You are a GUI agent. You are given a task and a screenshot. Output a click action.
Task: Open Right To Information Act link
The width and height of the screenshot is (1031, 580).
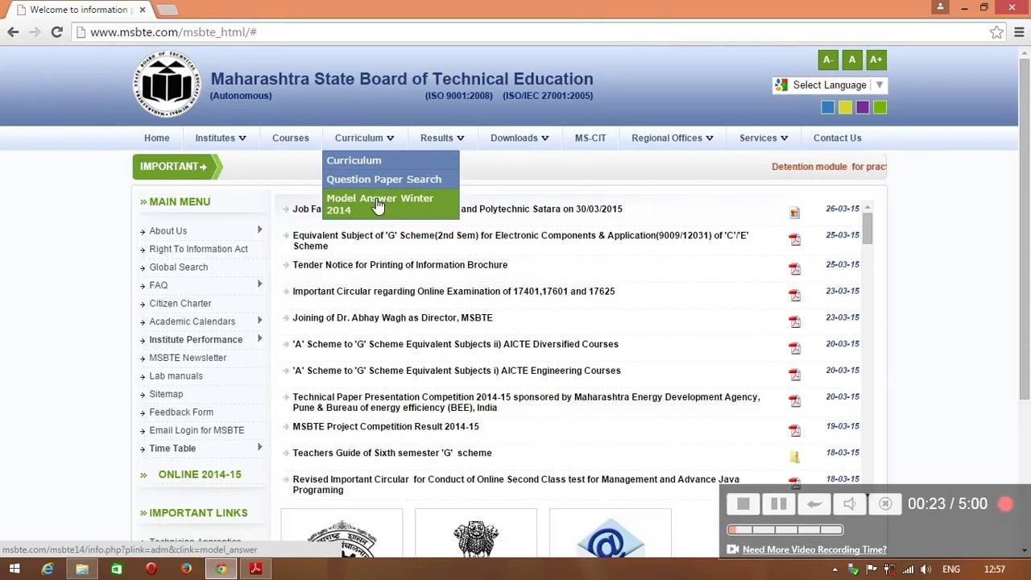click(198, 249)
